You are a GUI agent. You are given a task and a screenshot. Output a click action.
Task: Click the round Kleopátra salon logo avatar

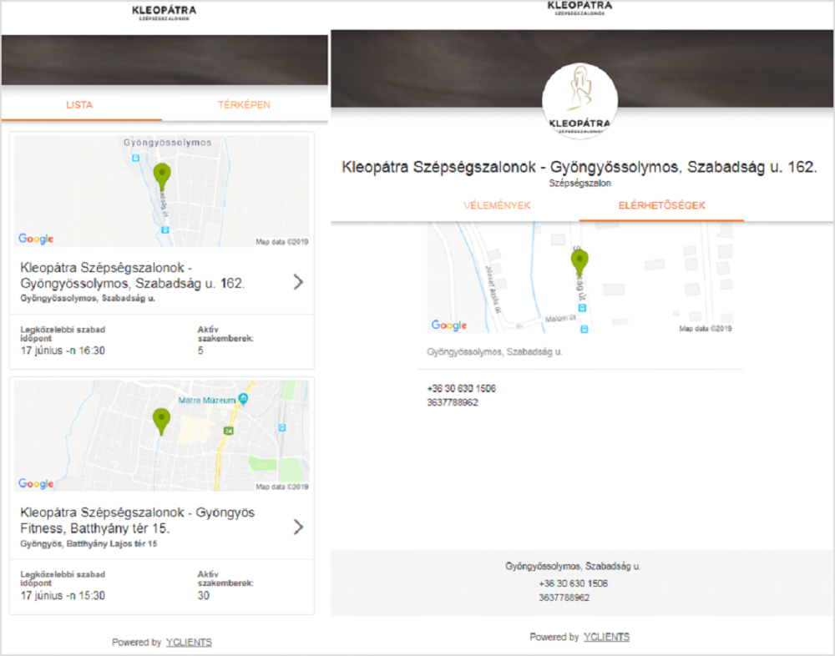tap(579, 102)
